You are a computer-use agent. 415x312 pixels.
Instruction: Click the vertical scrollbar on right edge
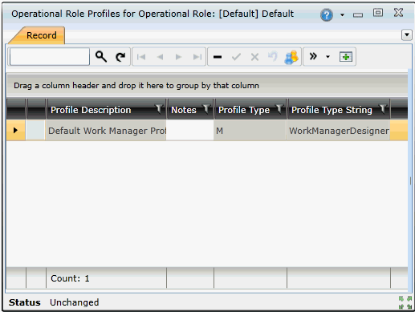coord(410,180)
